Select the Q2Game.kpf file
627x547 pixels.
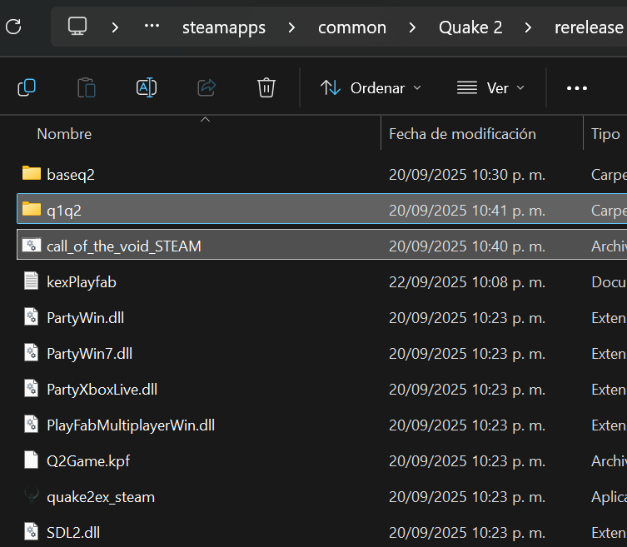click(x=88, y=461)
